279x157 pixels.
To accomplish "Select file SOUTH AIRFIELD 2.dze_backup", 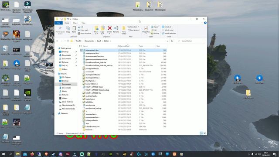I will point(97,90).
